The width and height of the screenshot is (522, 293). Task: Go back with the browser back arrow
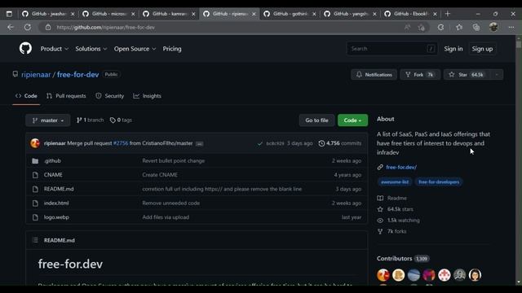[x=11, y=27]
